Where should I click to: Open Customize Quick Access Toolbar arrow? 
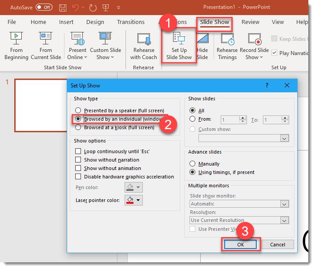tap(118, 8)
